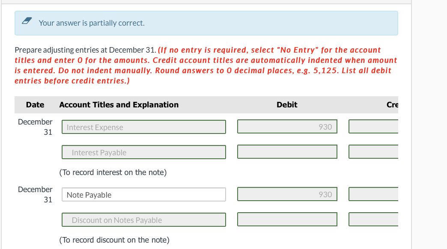Click the Debit column header
Image resolution: width=447 pixels, height=249 pixels.
coord(287,104)
